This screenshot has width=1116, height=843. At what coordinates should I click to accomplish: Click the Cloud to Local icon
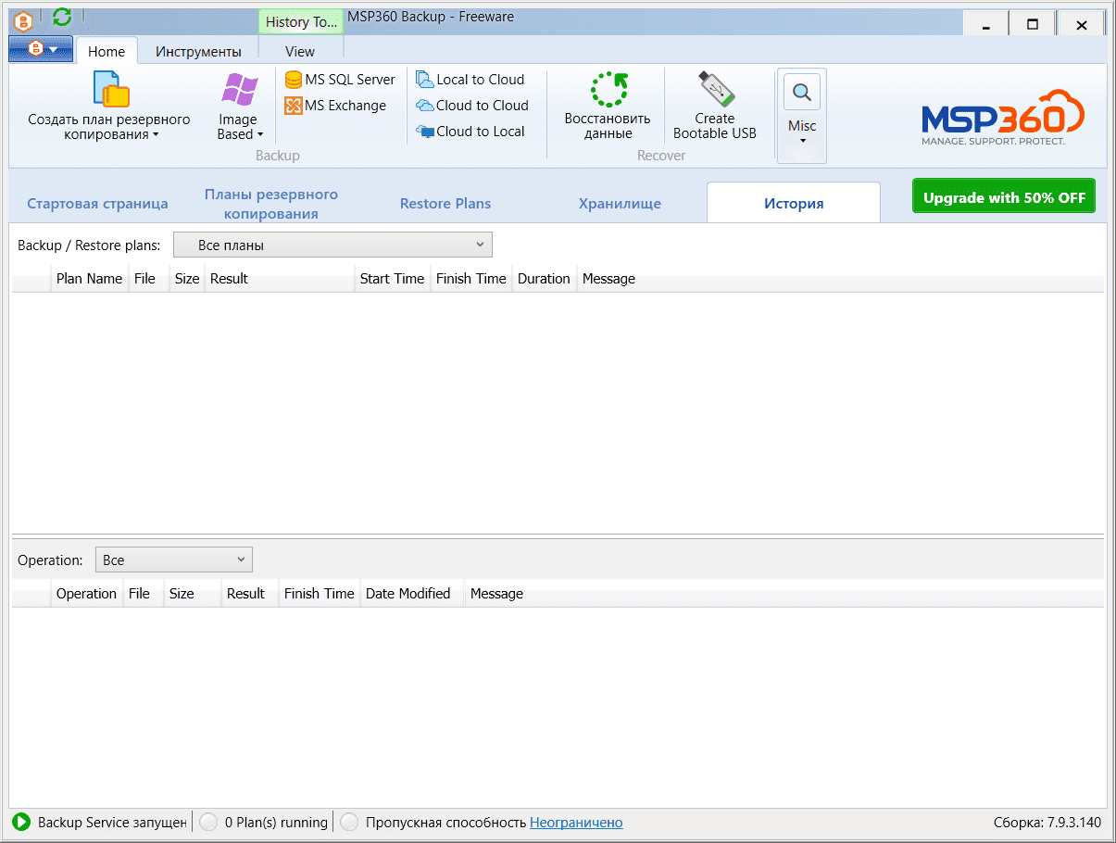425,132
